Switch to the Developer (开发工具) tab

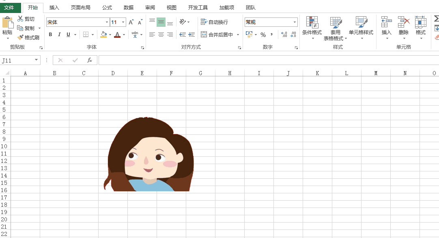click(x=198, y=8)
